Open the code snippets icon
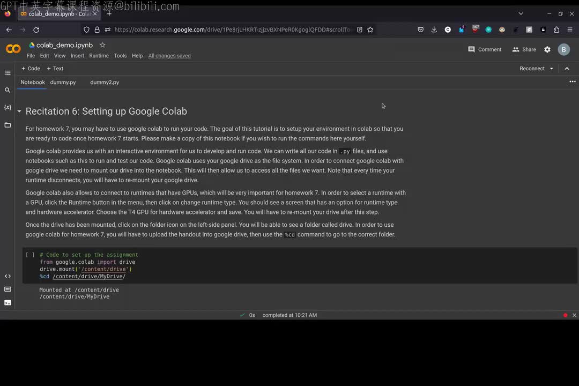 click(8, 276)
